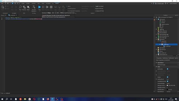Click Collapse All Folds button
The image size is (179, 101).
coord(100,11)
